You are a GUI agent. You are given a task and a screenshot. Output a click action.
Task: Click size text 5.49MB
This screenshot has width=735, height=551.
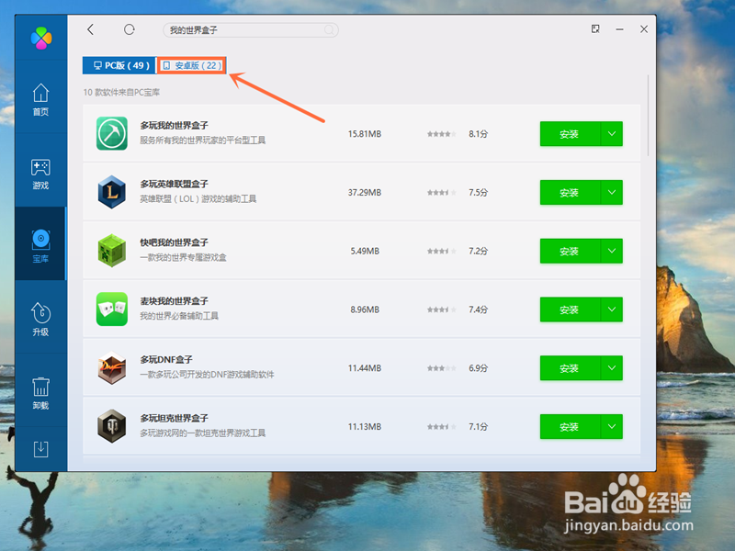[365, 251]
